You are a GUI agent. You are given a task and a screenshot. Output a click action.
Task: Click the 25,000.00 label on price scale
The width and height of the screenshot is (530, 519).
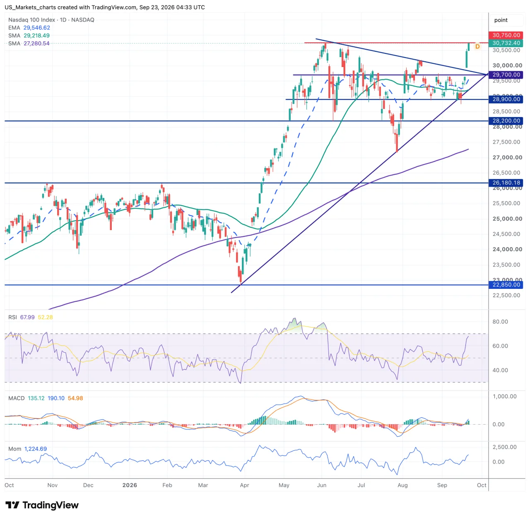point(507,219)
